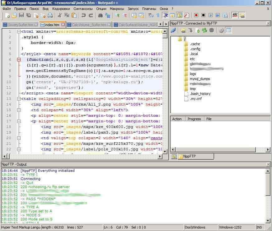This screenshot has height=231, width=272.
Task: Redo the last undone edit
Action: (x=91, y=16)
